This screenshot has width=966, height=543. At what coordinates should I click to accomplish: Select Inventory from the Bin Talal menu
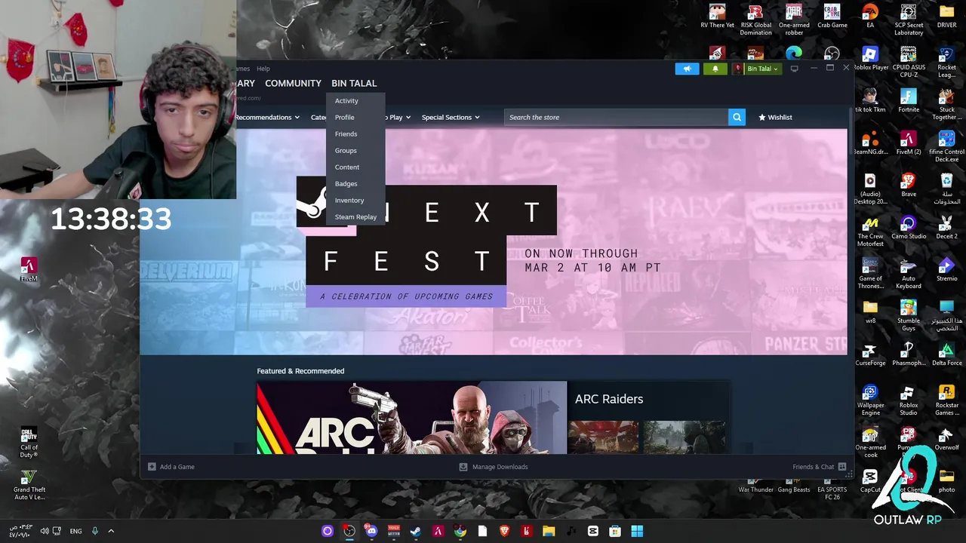point(349,200)
